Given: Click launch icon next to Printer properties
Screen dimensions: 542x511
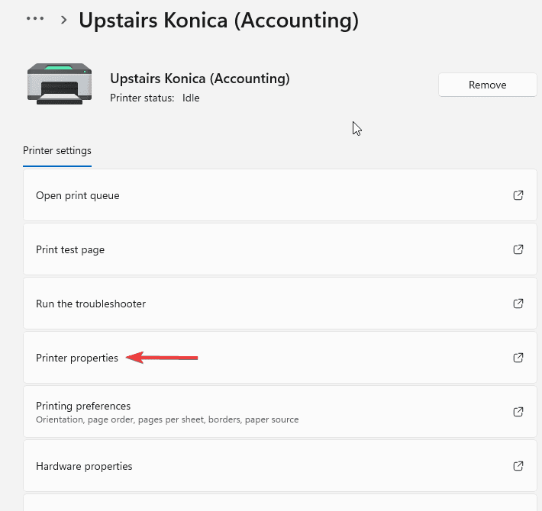Looking at the screenshot, I should (x=518, y=358).
